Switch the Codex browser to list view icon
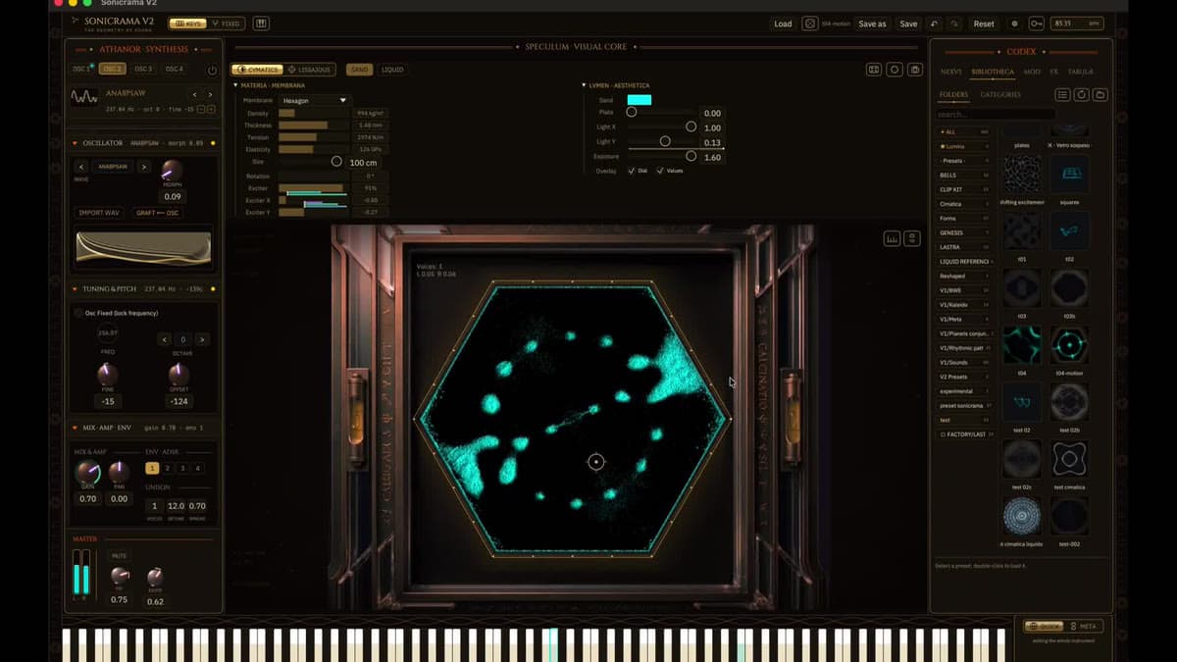This screenshot has height=662, width=1177. pos(1062,95)
